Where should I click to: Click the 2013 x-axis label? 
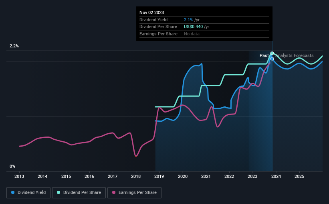[x=19, y=176]
